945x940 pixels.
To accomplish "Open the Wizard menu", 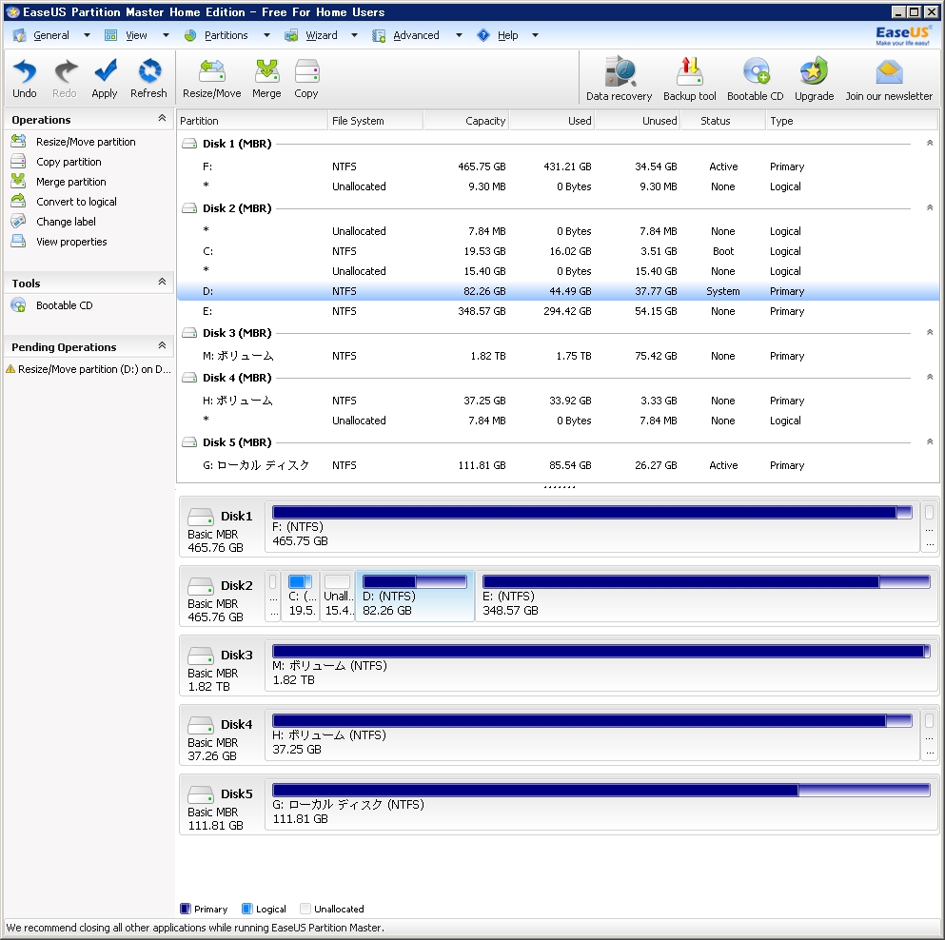I will [321, 35].
